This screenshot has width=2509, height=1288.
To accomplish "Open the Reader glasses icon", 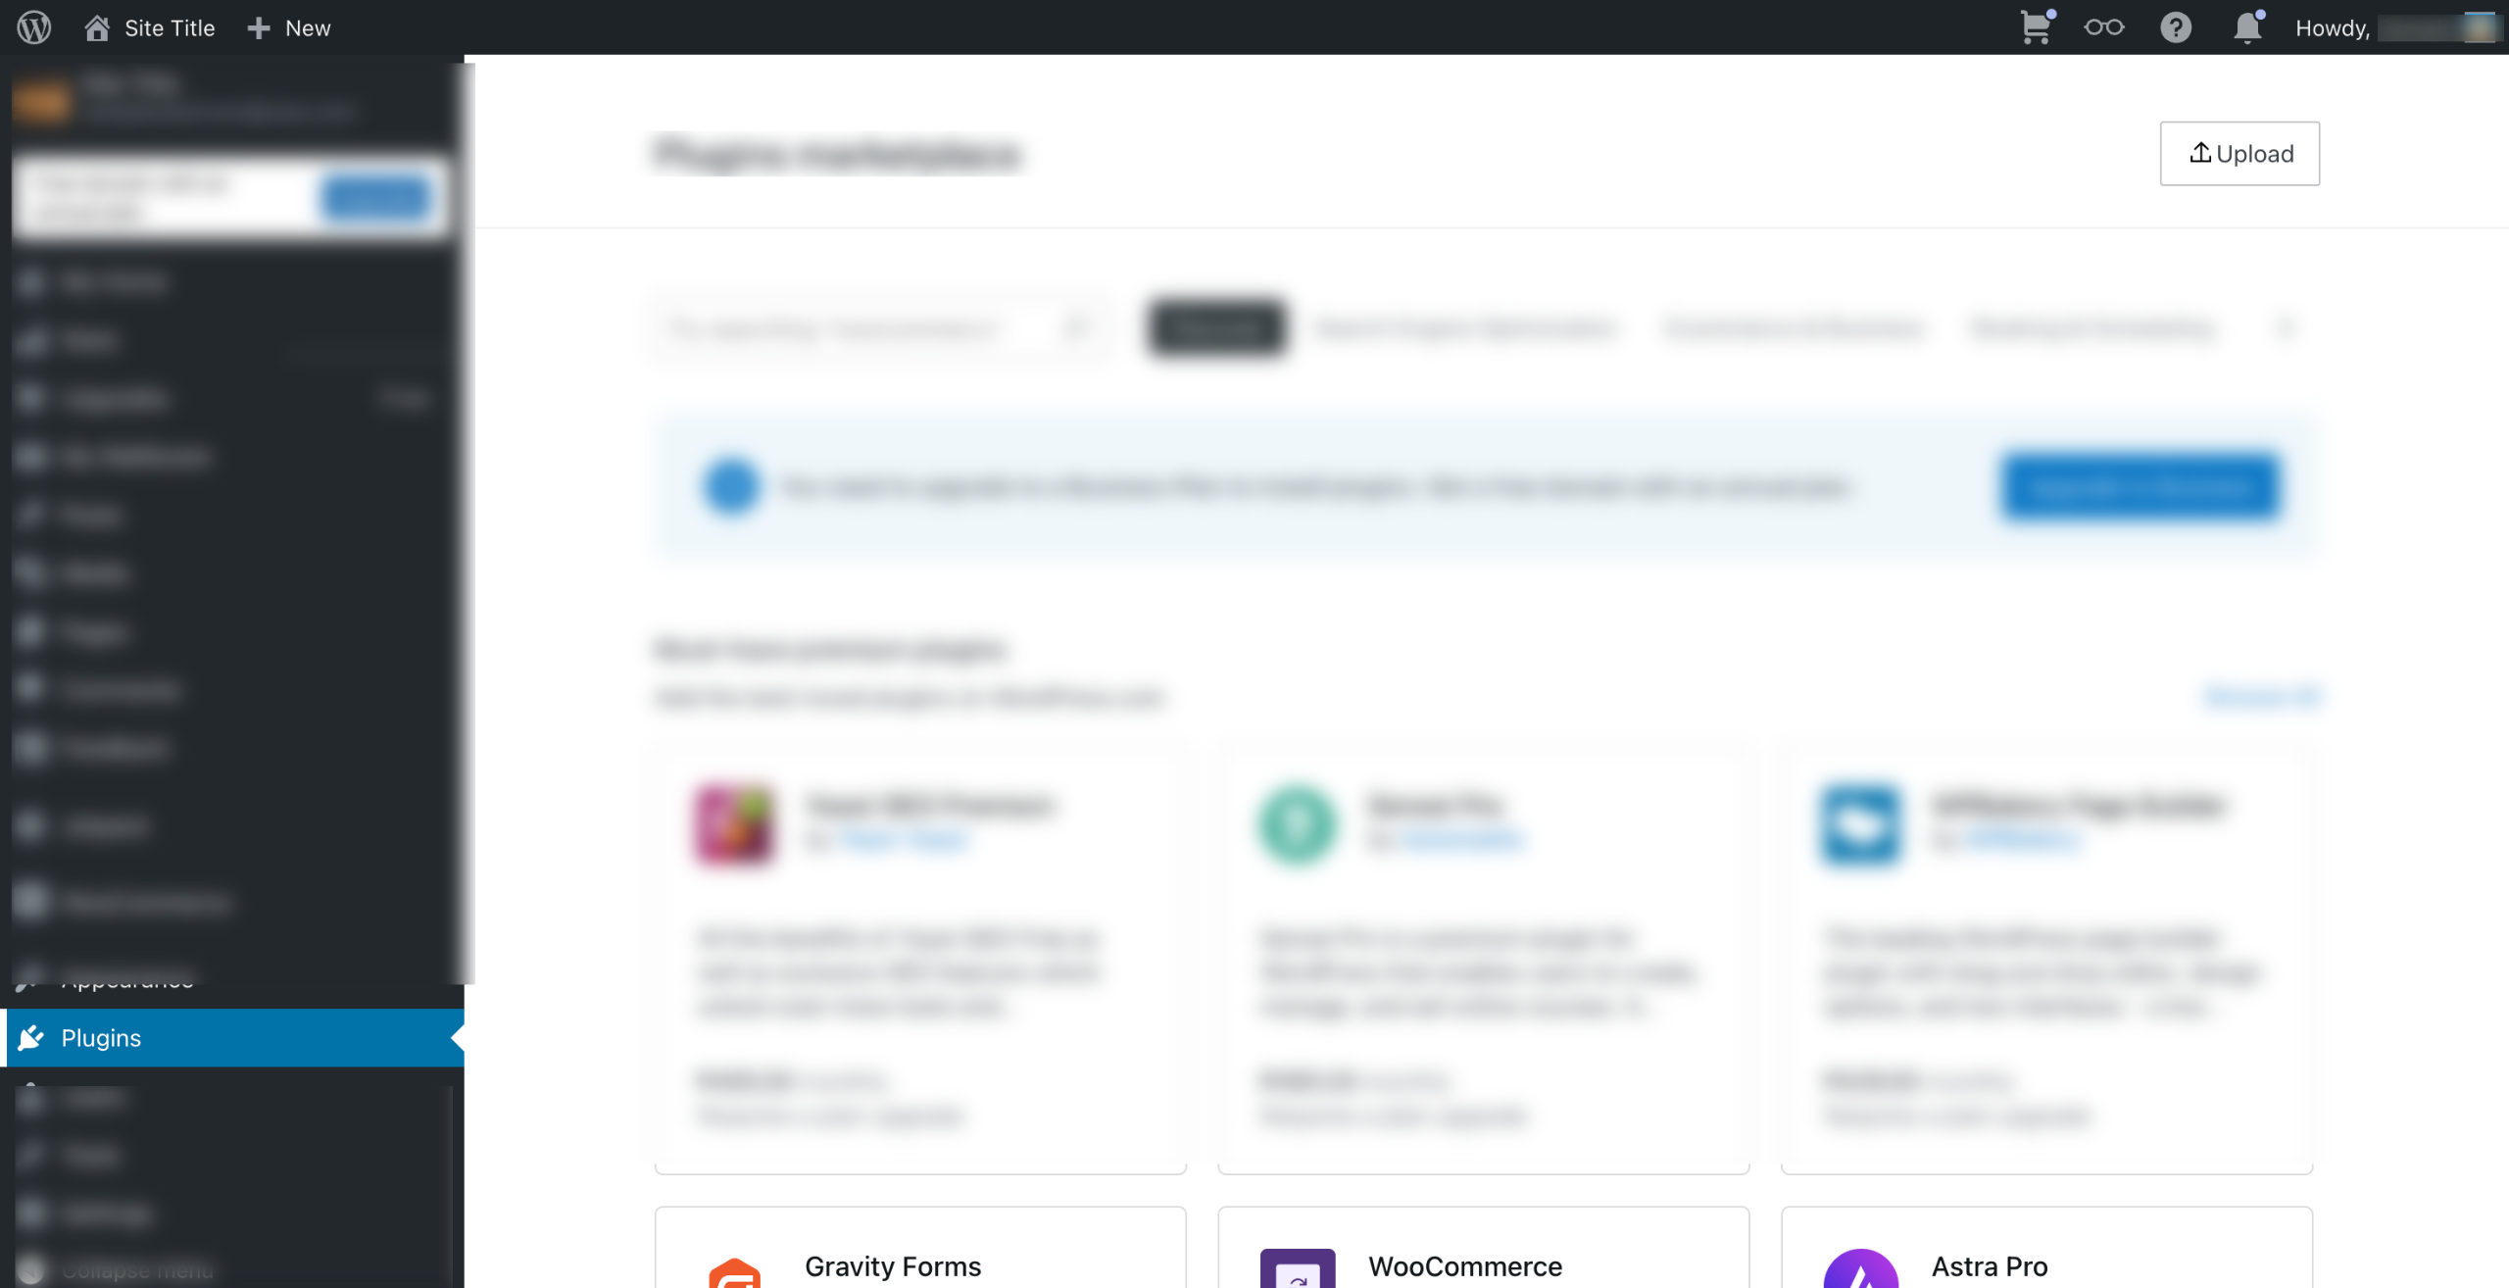I will 2104,27.
